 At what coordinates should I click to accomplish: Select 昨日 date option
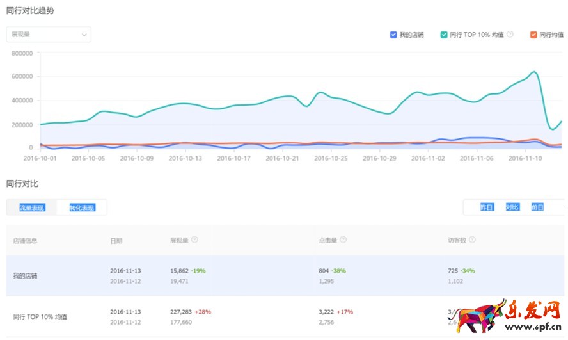pos(487,207)
